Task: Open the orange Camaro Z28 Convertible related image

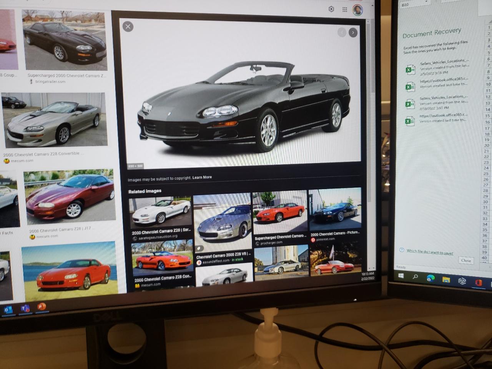Action: click(162, 258)
